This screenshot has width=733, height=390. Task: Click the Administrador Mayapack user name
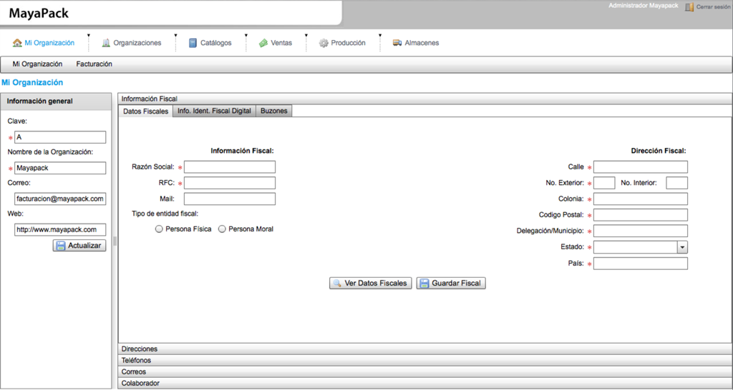click(x=644, y=6)
